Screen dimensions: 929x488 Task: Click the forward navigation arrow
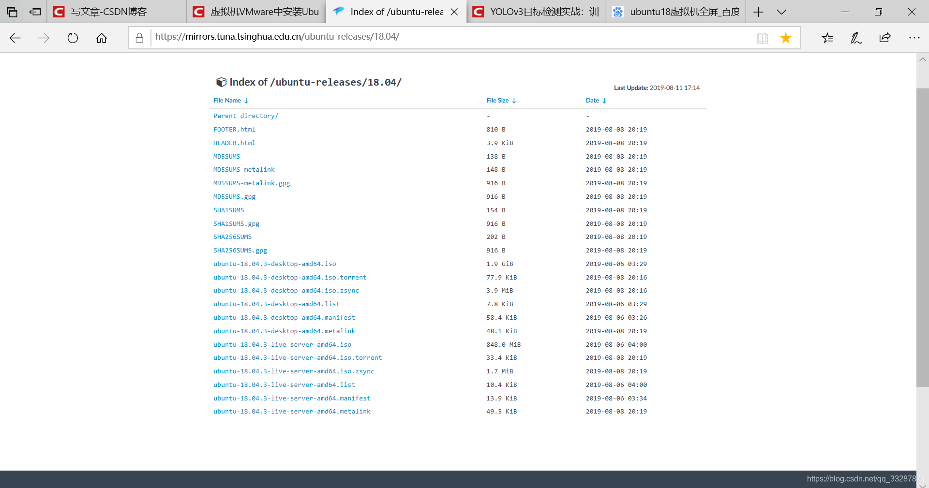point(44,38)
